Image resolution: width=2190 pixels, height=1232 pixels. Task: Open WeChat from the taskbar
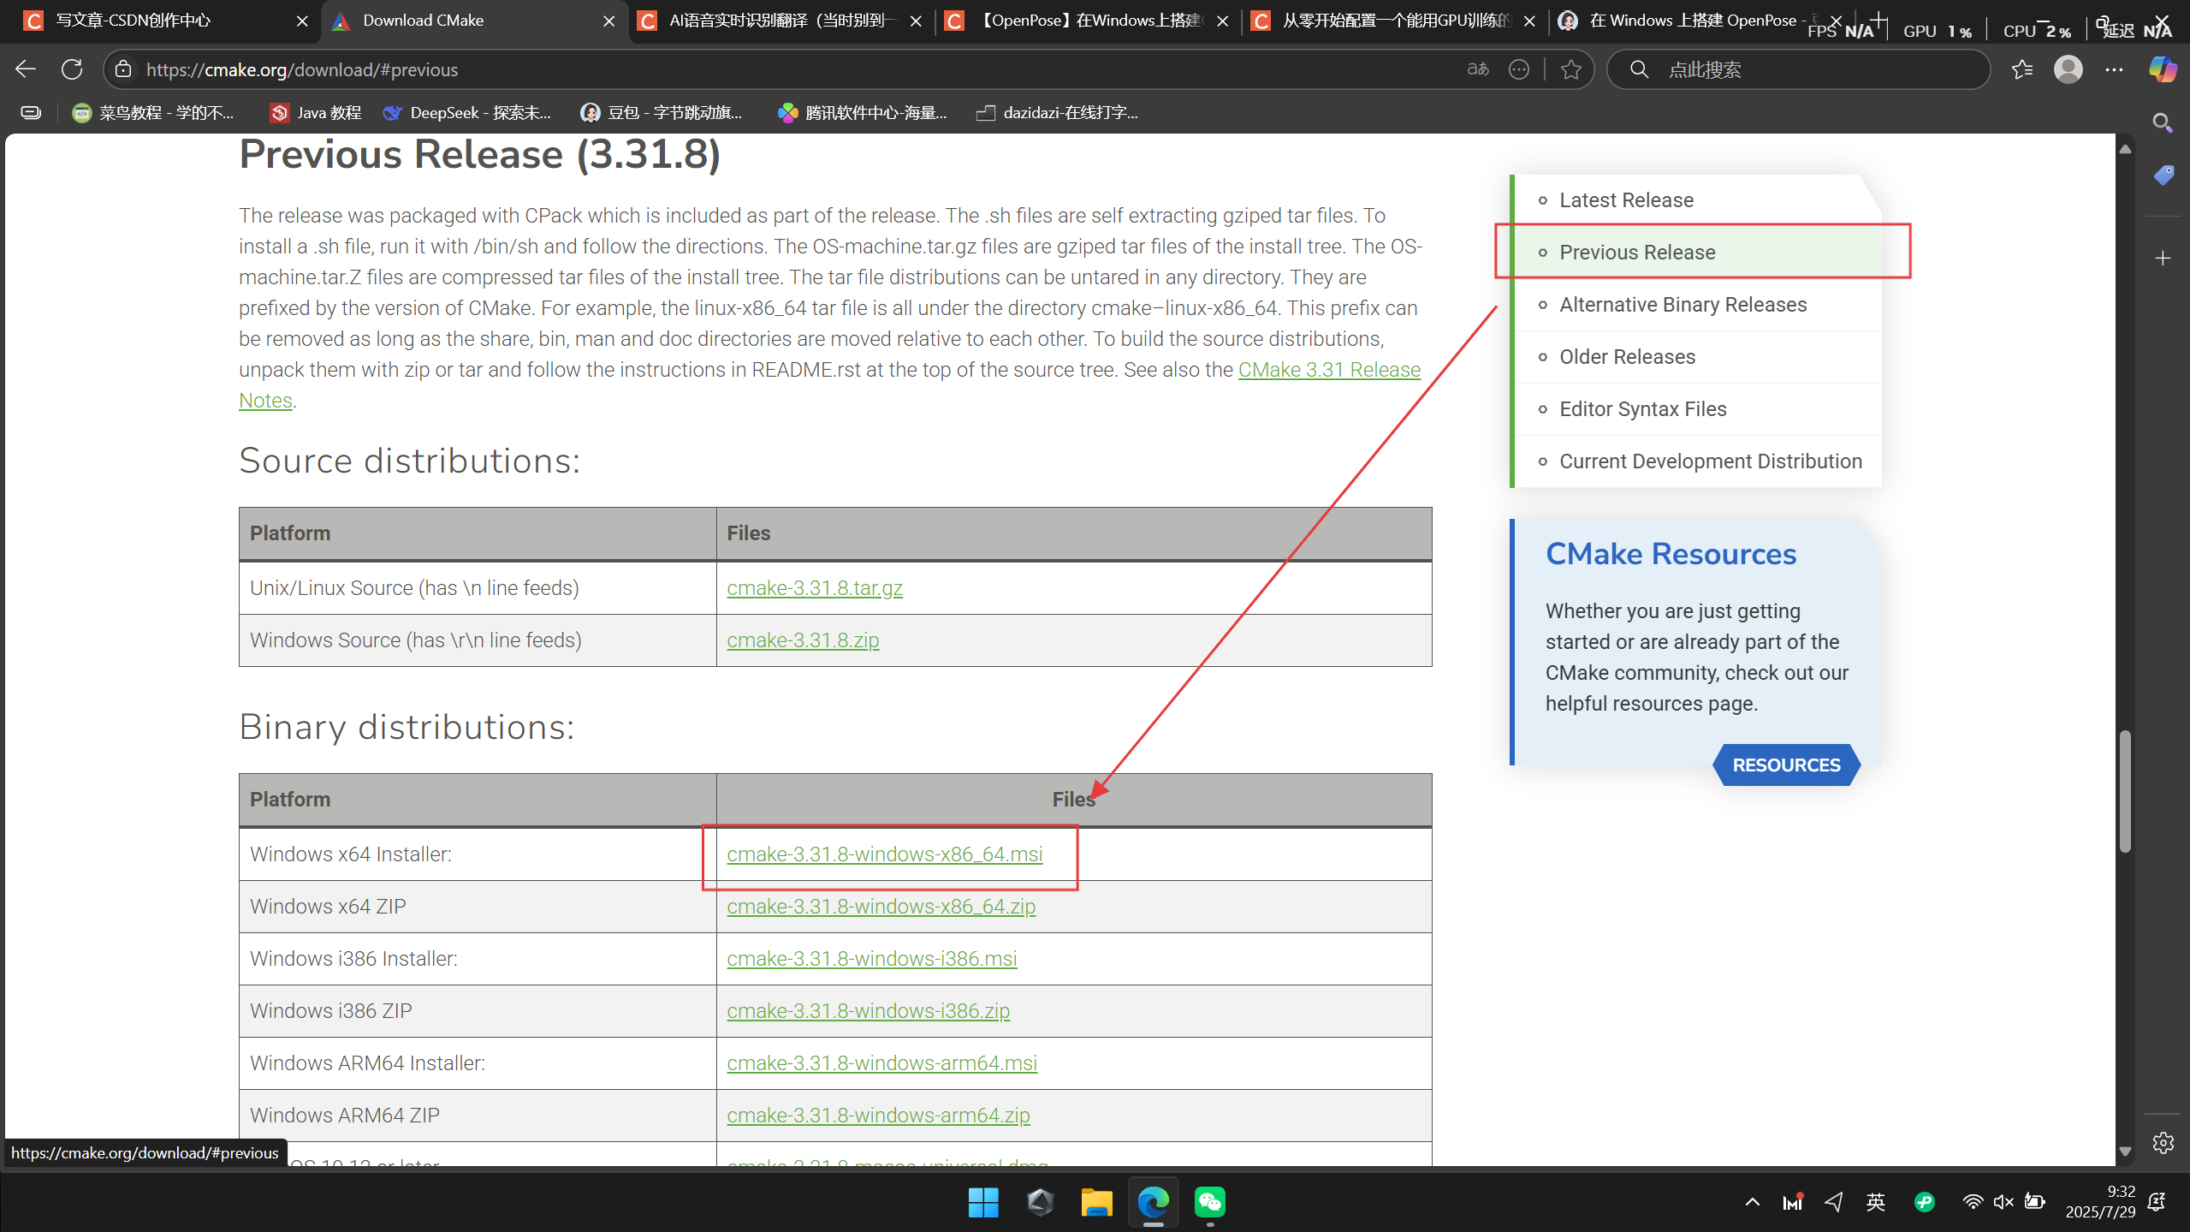pyautogui.click(x=1209, y=1202)
